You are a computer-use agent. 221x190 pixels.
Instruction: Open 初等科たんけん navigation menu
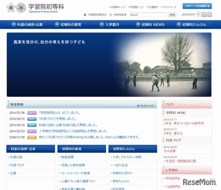191,25
